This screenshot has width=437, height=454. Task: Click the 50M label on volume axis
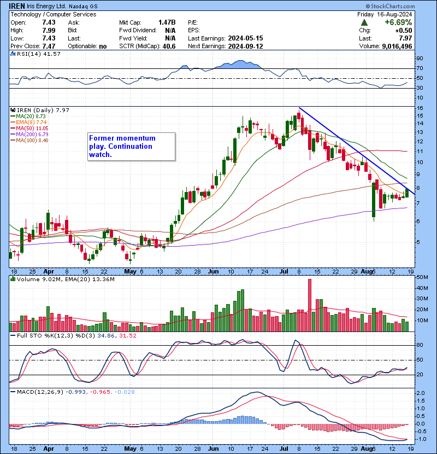point(423,277)
